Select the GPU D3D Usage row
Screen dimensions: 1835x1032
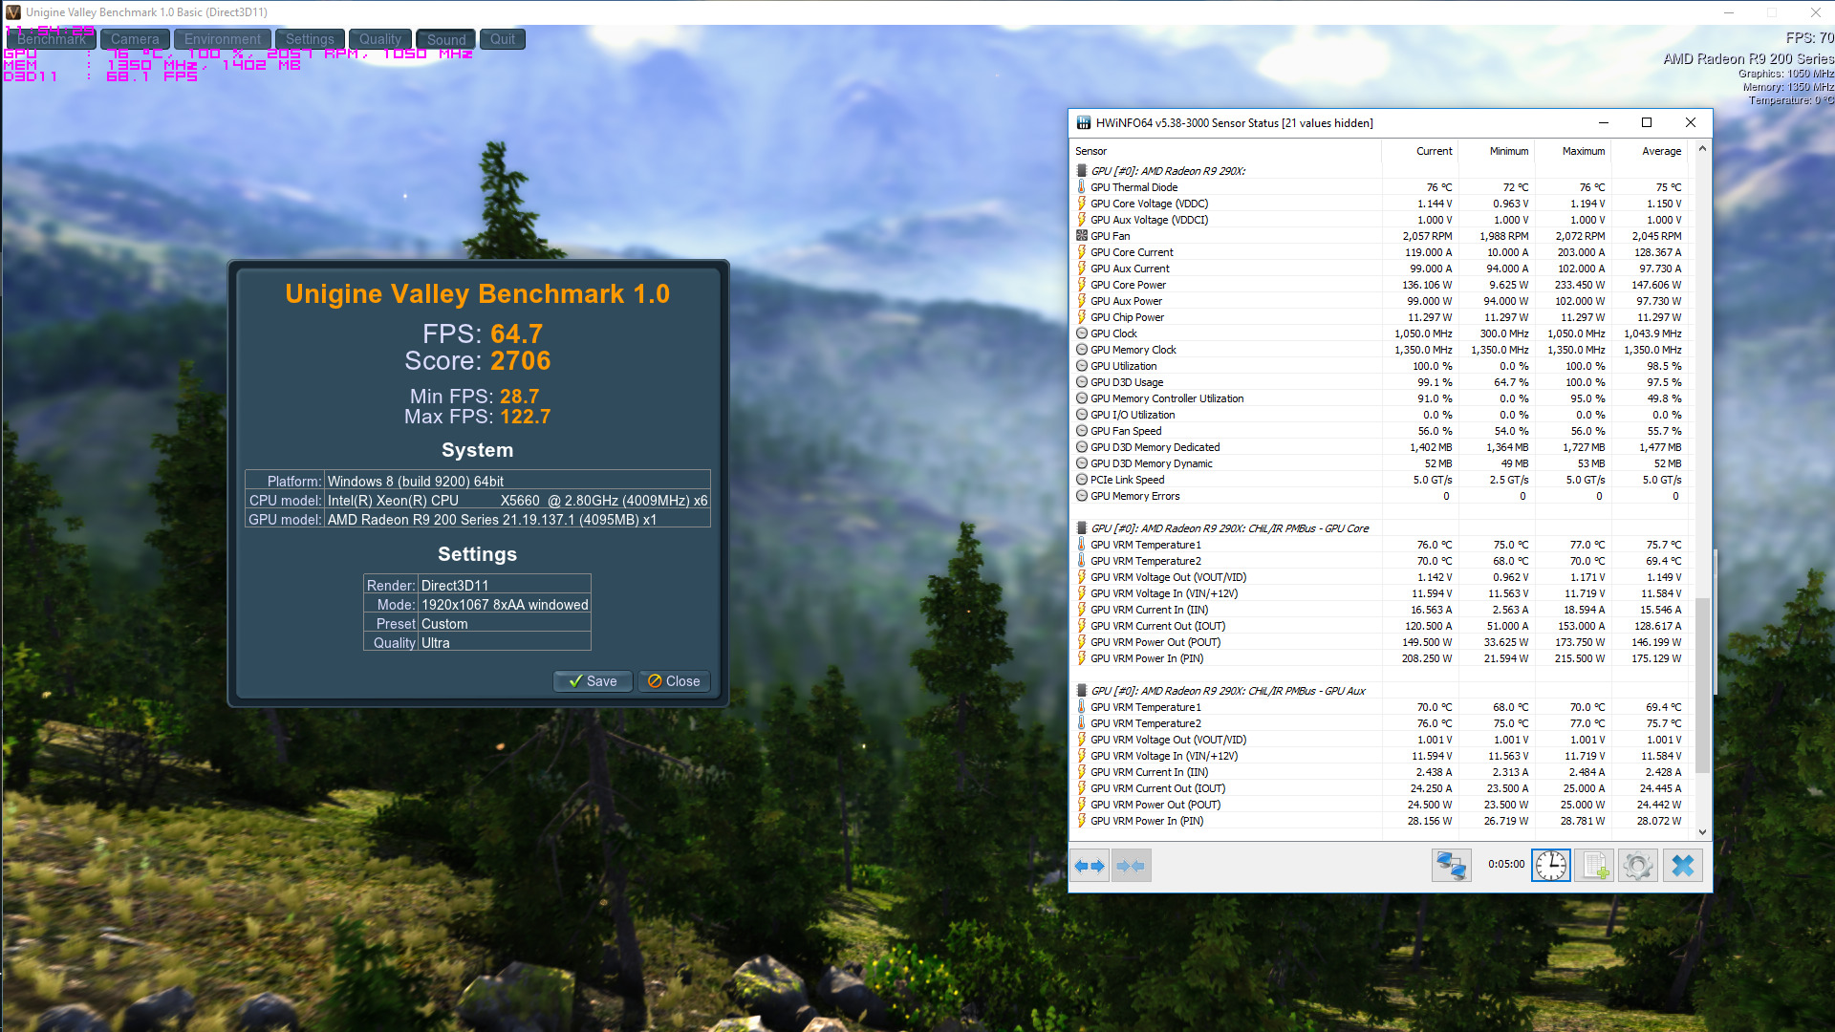pos(1380,382)
